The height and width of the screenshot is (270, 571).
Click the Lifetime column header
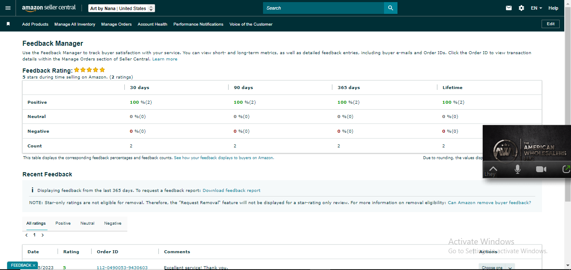pyautogui.click(x=453, y=88)
